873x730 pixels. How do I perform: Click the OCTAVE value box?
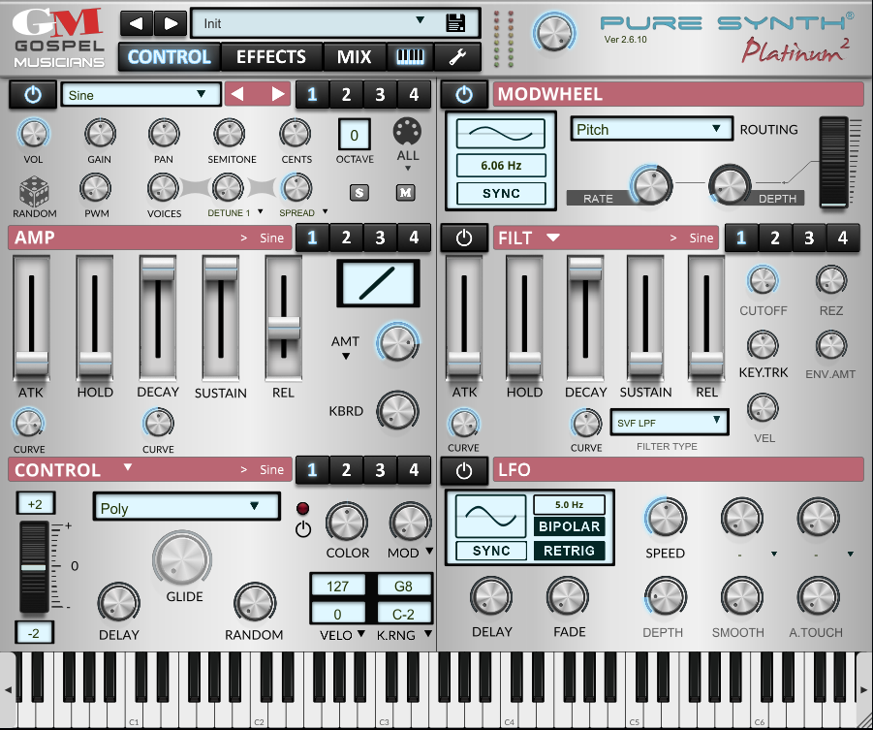point(354,135)
